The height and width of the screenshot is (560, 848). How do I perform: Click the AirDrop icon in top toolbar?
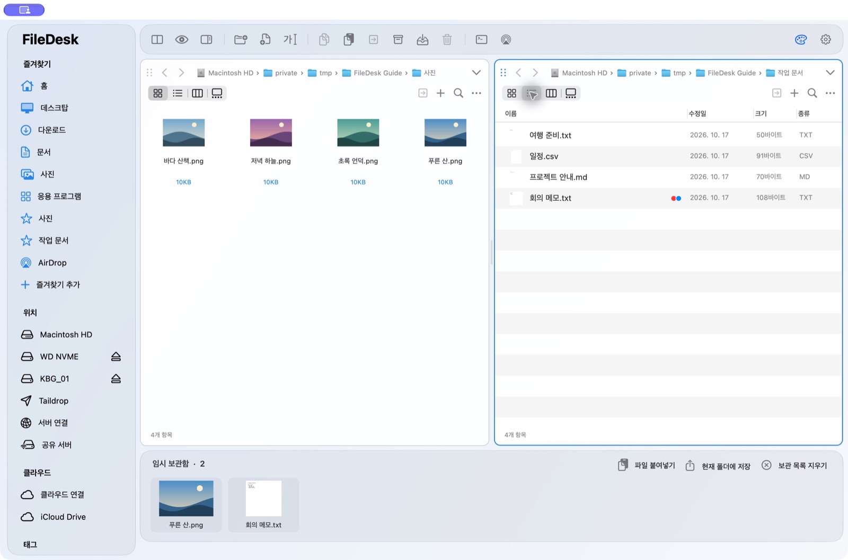click(x=506, y=40)
